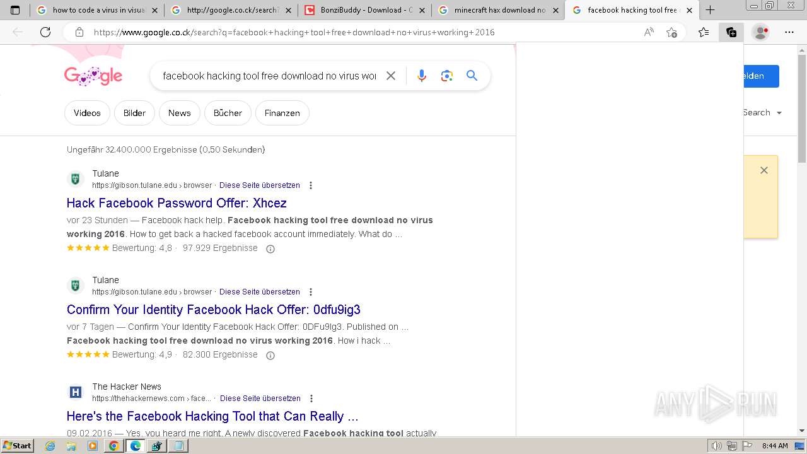The height and width of the screenshot is (454, 807).
Task: Open Internet Explorer from the taskbar
Action: coord(50,446)
